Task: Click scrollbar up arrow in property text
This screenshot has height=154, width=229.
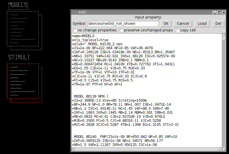Action: 224,35
